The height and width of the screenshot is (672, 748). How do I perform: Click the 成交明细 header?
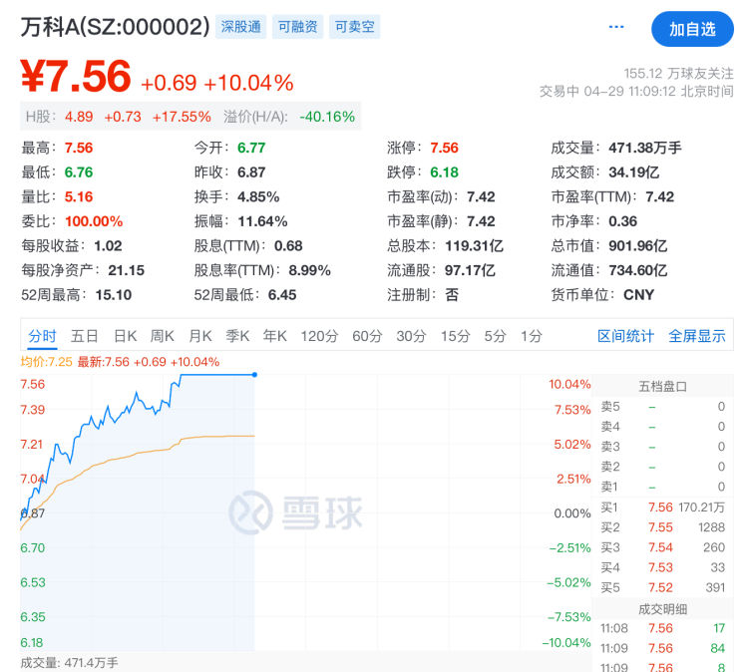(662, 609)
